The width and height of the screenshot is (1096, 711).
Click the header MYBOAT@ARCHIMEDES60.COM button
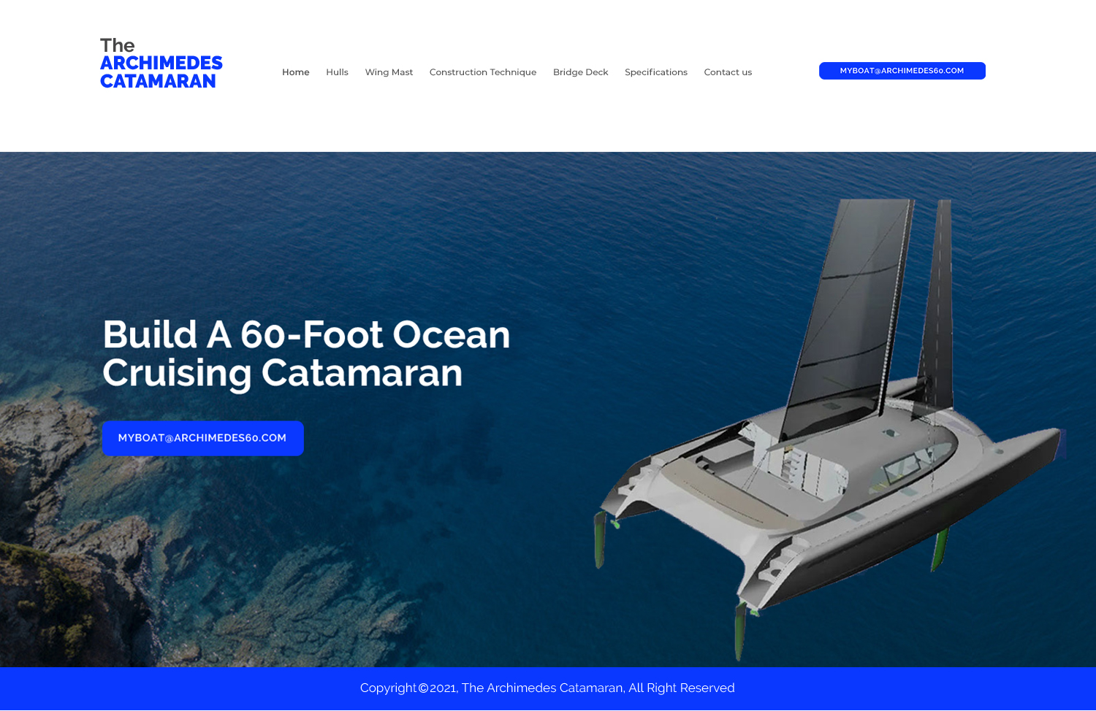[902, 71]
